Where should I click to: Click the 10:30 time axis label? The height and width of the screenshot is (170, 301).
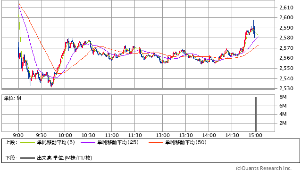coord(88,135)
